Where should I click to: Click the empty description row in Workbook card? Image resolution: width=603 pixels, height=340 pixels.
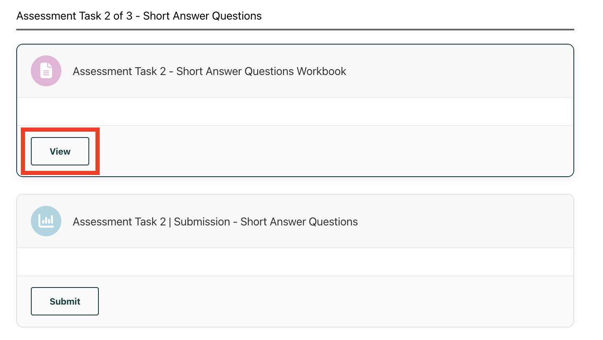(295, 111)
